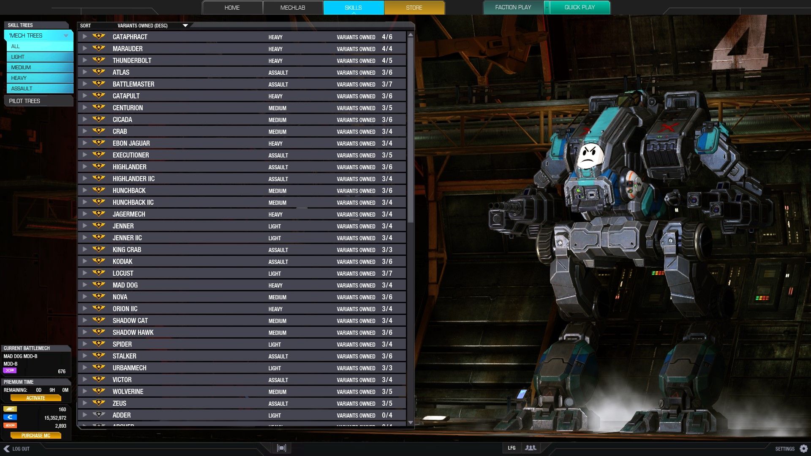This screenshot has width=811, height=456.
Task: Click the Locust emblem icon
Action: [x=98, y=273]
